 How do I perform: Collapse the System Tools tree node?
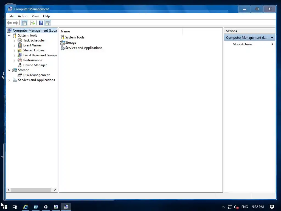(x=9, y=35)
